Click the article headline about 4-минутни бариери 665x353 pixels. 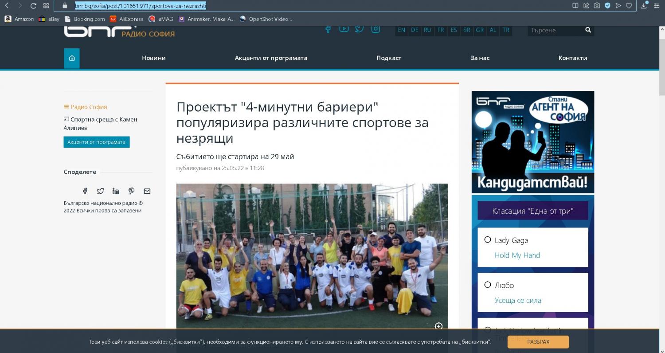pos(302,122)
